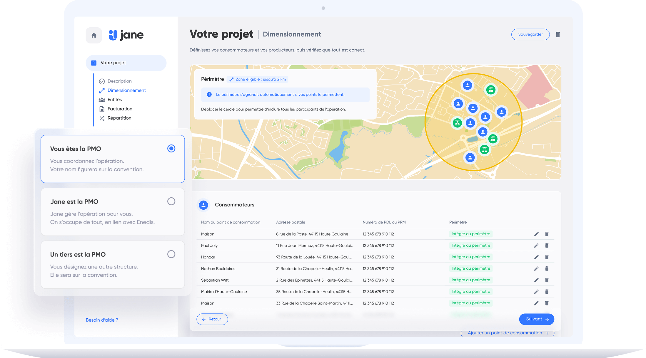Click the blue Consommateurs person icon
This screenshot has height=358, width=646.
203,205
